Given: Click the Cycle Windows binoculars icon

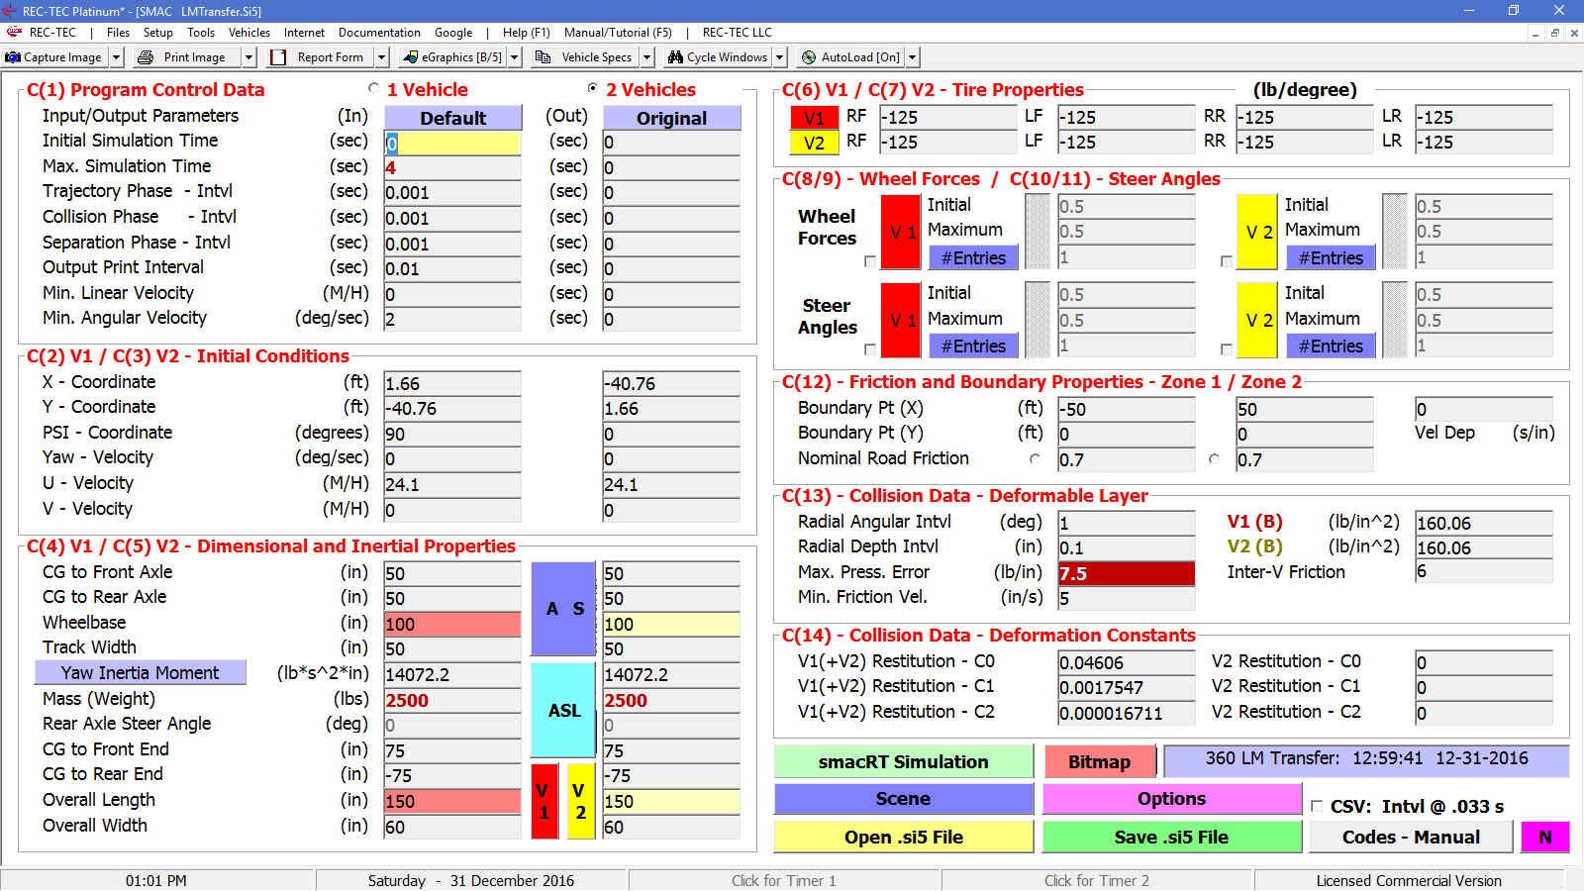Looking at the screenshot, I should coord(675,57).
